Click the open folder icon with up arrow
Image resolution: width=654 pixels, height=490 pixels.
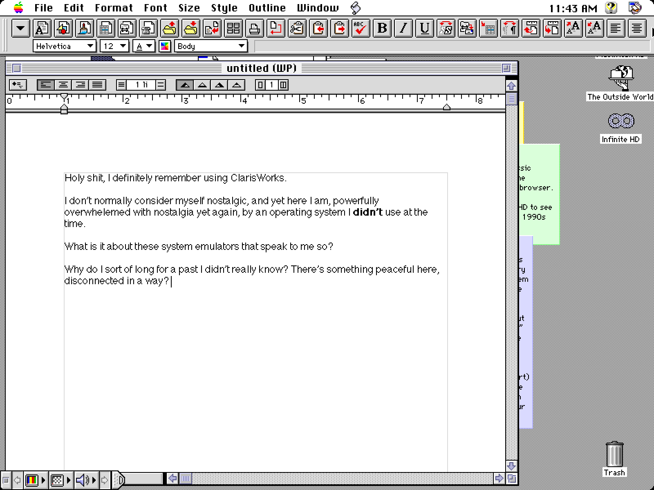(x=169, y=28)
